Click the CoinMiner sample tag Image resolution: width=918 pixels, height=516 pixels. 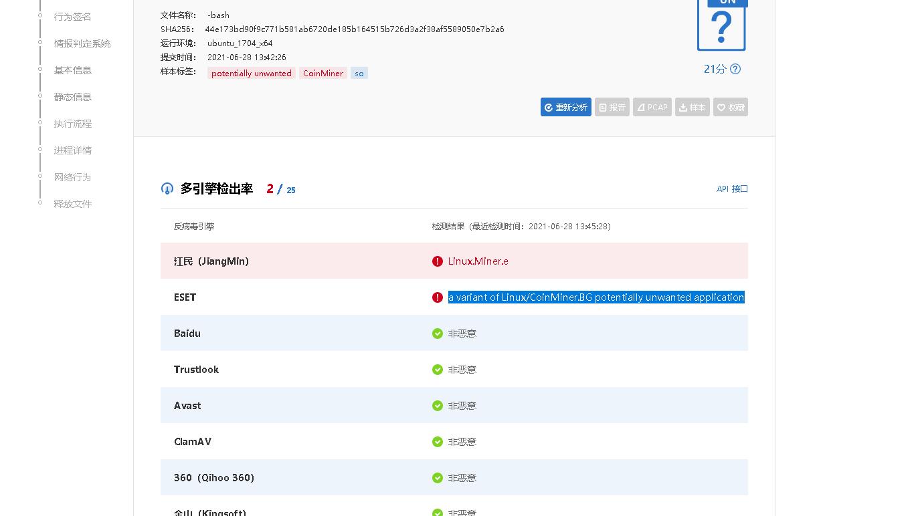323,73
